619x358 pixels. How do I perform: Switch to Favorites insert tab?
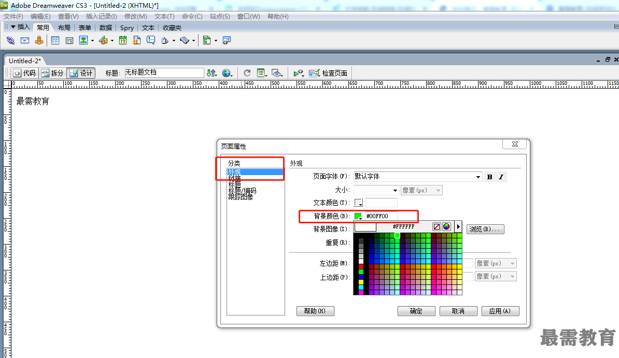click(x=172, y=27)
